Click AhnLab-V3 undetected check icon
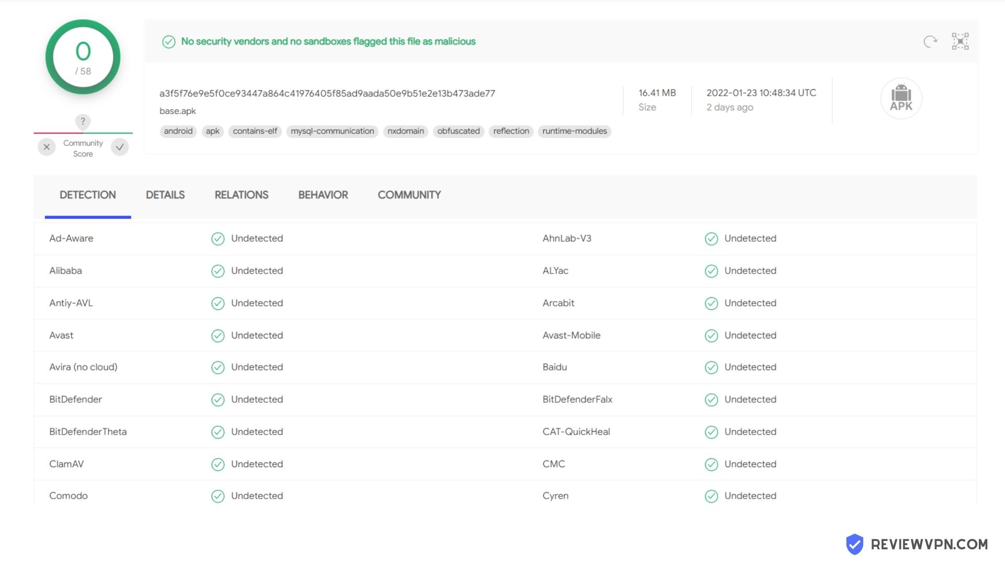This screenshot has width=1005, height=565. [711, 239]
